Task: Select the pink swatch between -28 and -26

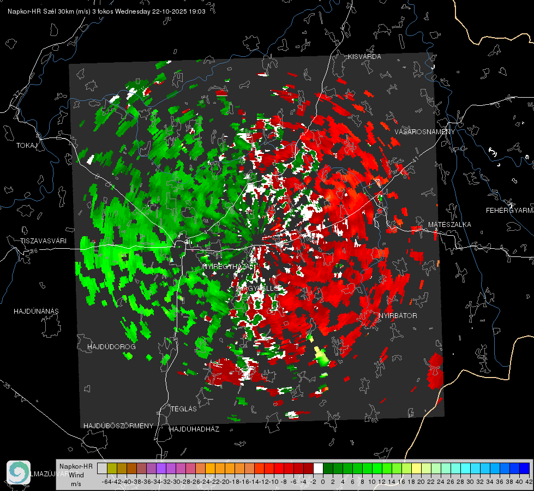Action: click(x=190, y=468)
